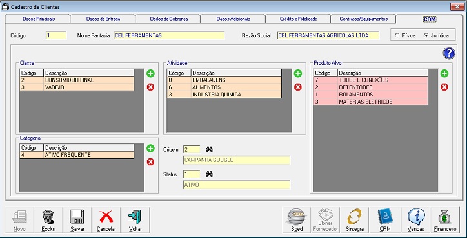Search Status using binoculars icon
Image resolution: width=467 pixels, height=238 pixels.
click(209, 174)
